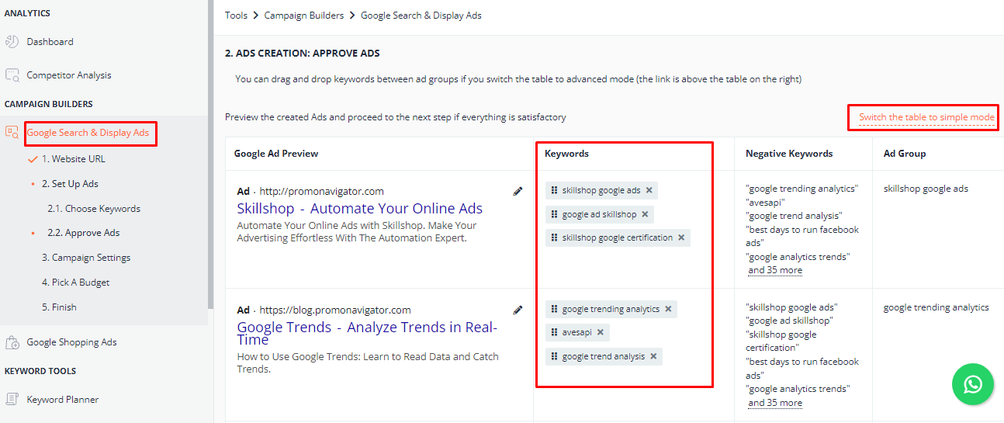
Task: Open headline 'Skillshop - Automate Your Online Ads'
Action: 360,209
